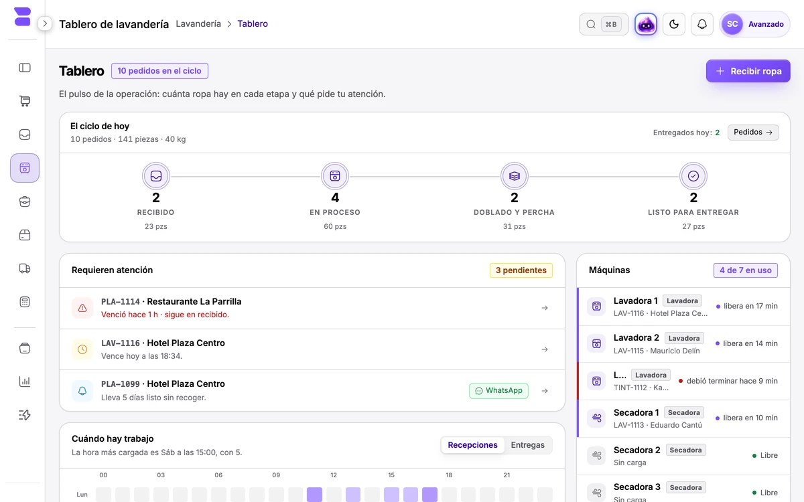Click the blue bell icon for PLA-1099
Image resolution: width=804 pixels, height=502 pixels.
(x=82, y=390)
